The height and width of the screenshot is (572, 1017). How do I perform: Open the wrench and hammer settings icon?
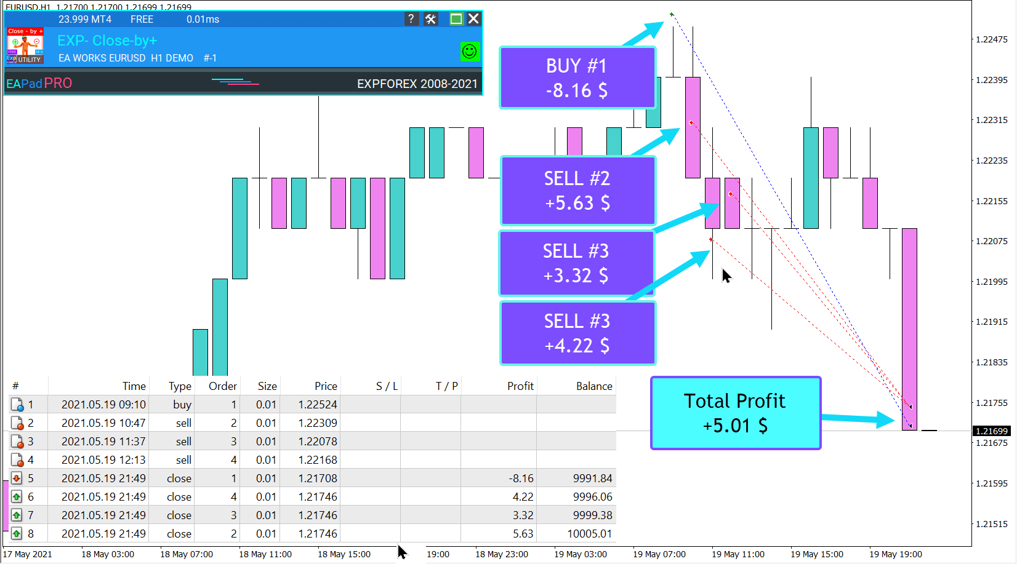click(x=431, y=19)
